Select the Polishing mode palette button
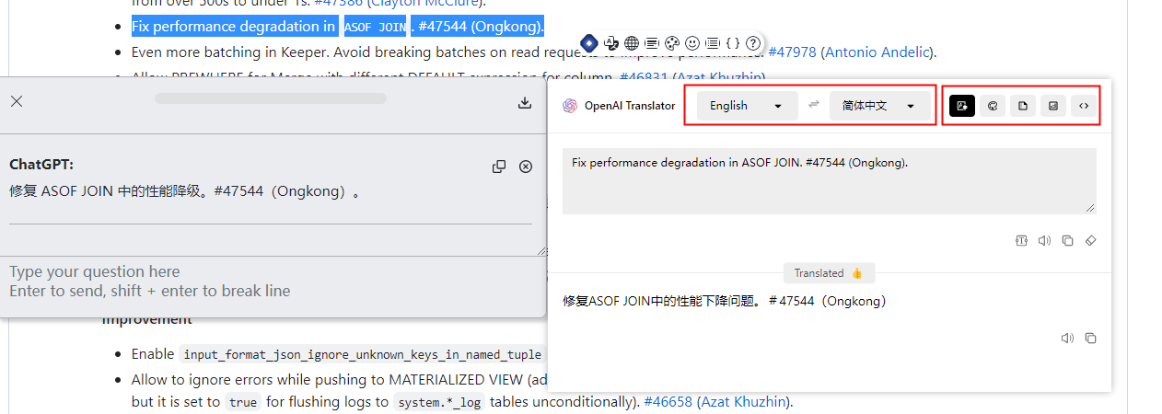Screen dimensions: 1162x414 [x=993, y=106]
